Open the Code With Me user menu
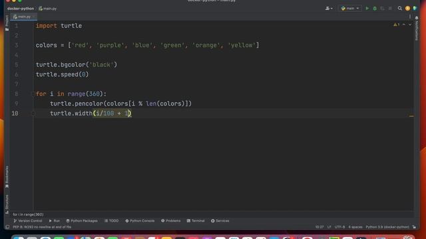Image resolution: width=426 pixels, height=239 pixels. tap(329, 9)
